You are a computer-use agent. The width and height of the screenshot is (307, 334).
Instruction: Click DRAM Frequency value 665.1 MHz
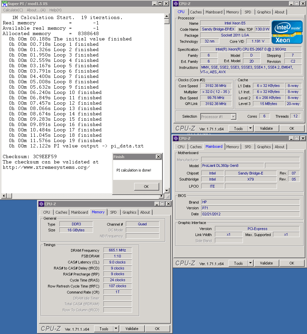pos(117,250)
